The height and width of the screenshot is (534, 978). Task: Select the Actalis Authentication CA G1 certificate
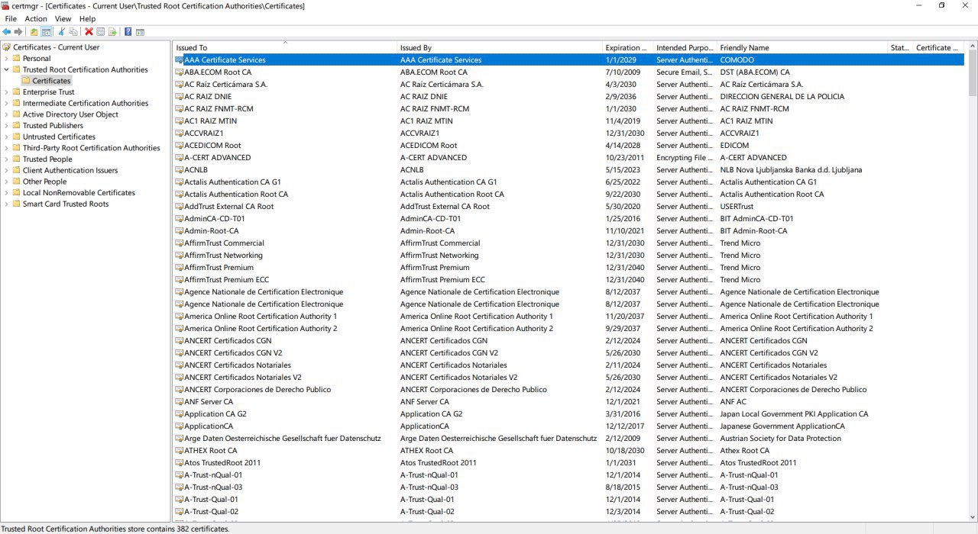232,182
